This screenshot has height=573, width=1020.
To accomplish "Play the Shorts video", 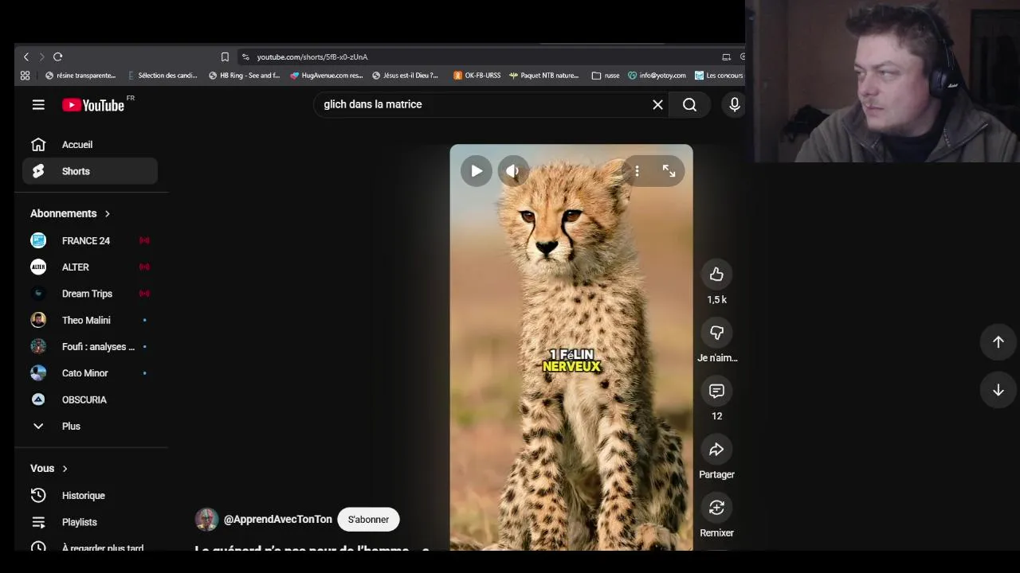I will [477, 171].
